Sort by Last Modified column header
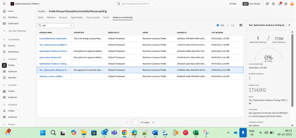The image size is (296, 138). pos(217,33)
